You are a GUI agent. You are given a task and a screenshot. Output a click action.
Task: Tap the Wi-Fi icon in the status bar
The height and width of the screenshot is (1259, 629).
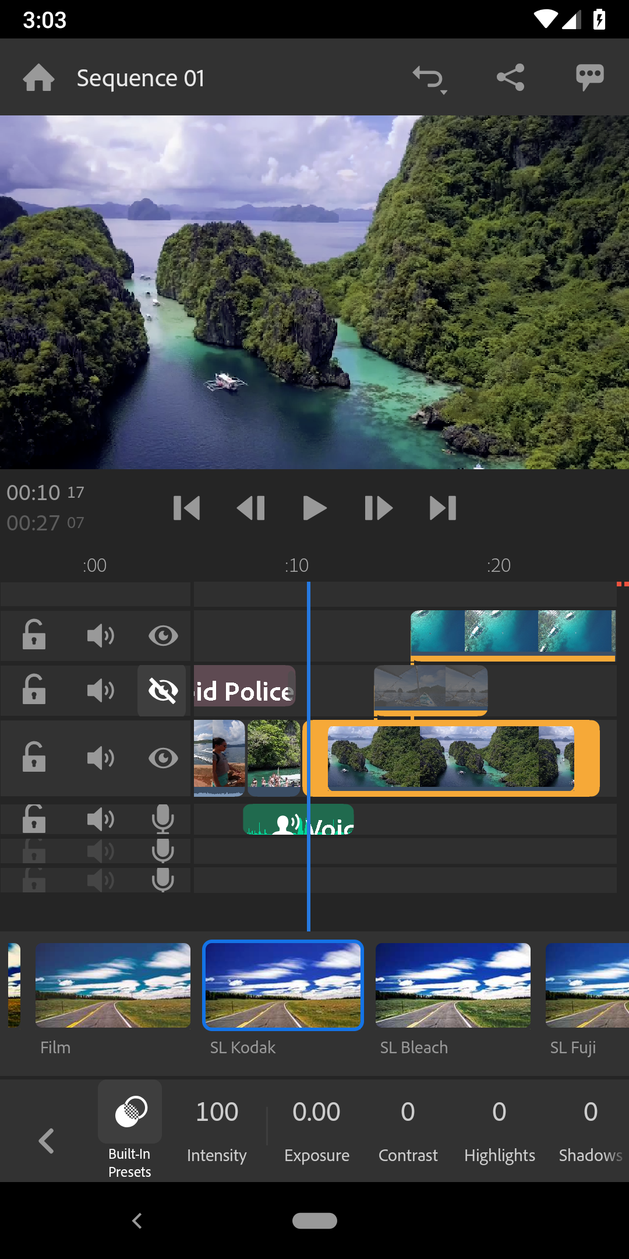[x=545, y=19]
